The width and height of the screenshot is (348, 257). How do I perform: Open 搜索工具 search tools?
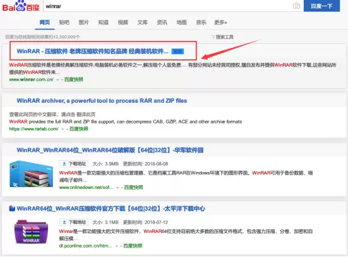click(224, 37)
